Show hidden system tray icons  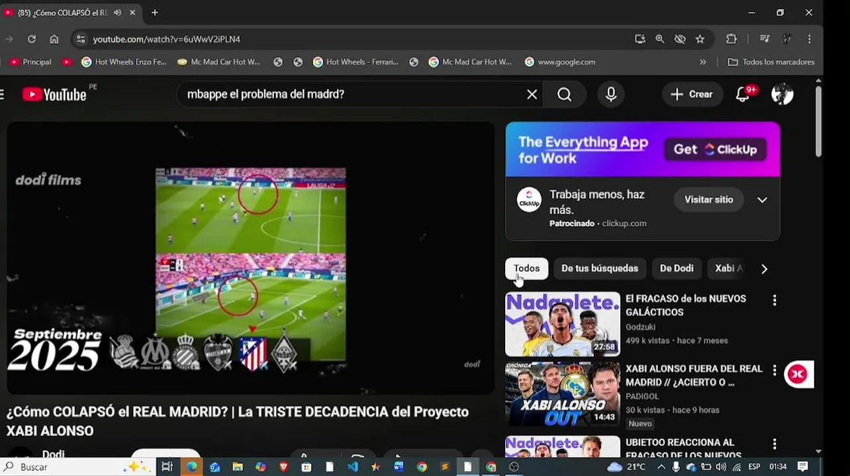click(661, 467)
